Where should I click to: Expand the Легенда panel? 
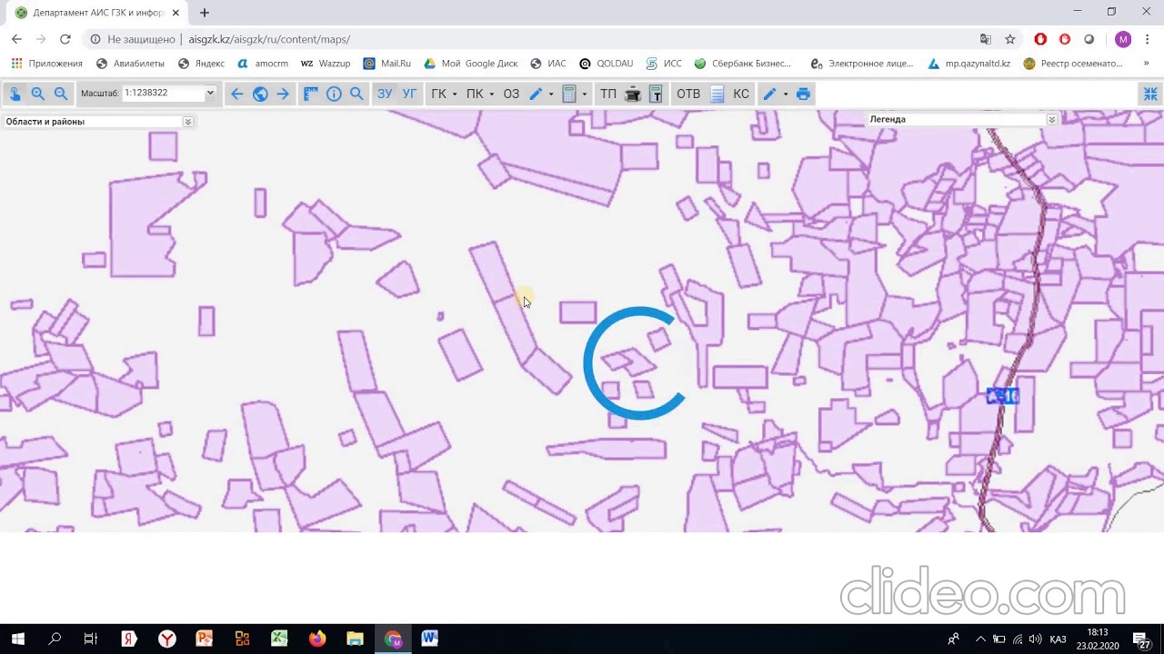coord(1051,119)
